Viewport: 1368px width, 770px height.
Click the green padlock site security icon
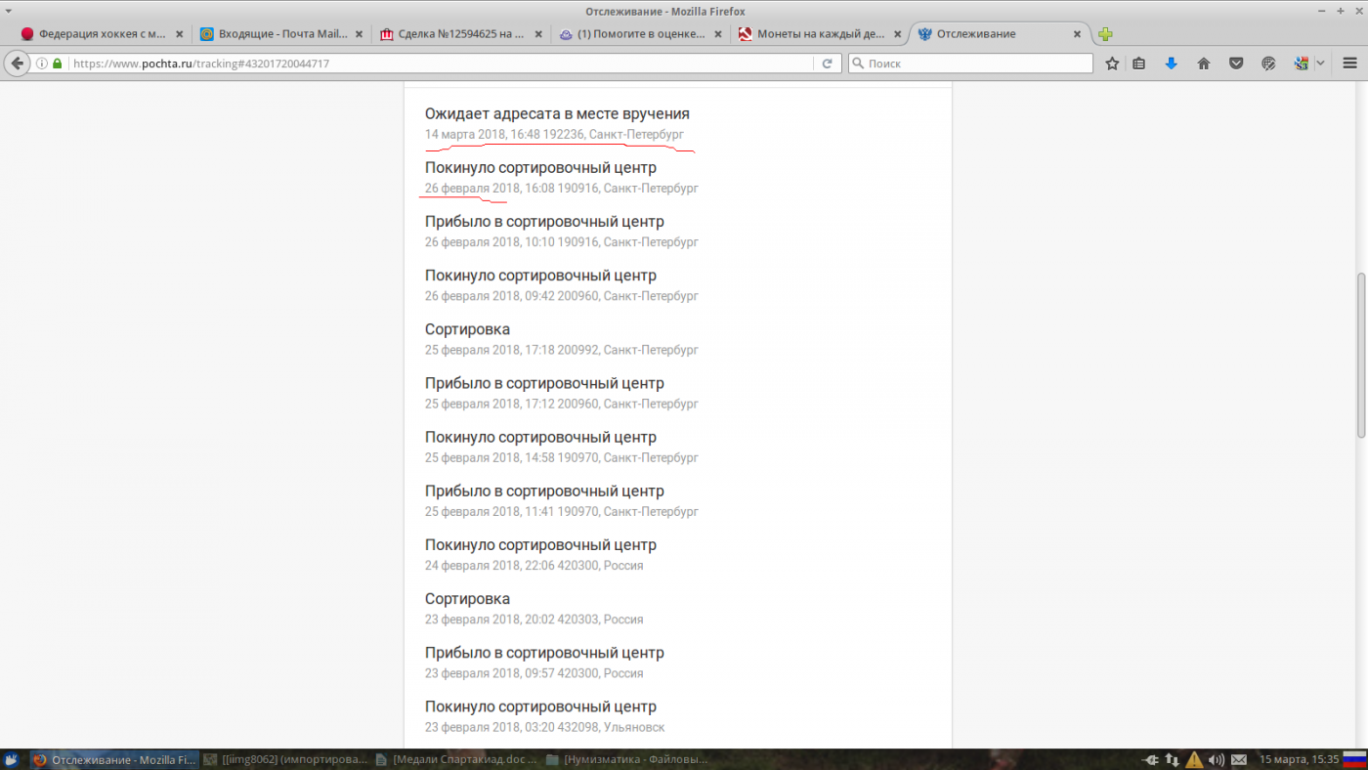tap(58, 64)
